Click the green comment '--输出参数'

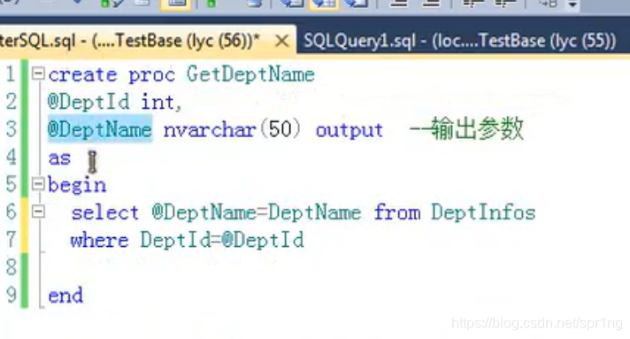coord(466,128)
